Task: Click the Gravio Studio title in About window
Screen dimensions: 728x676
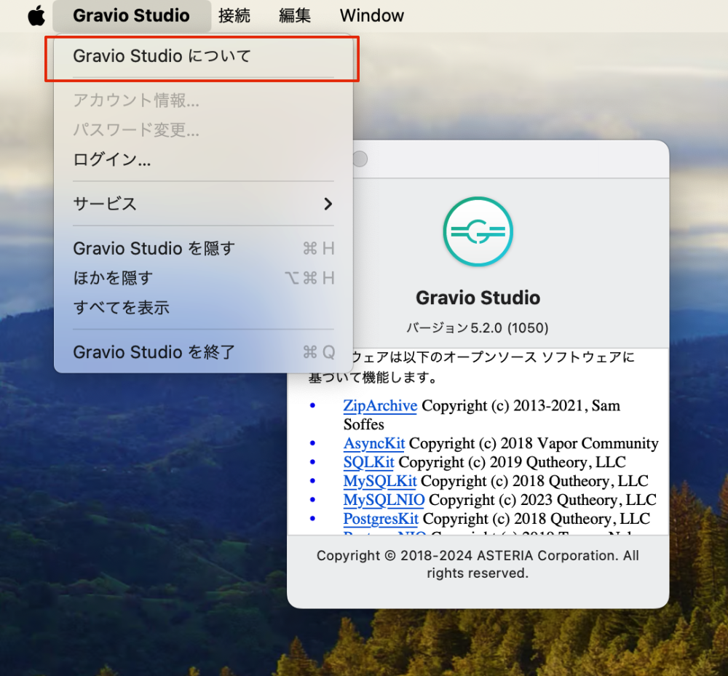Action: [478, 298]
